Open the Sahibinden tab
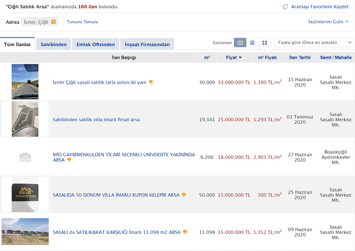 coord(53,45)
